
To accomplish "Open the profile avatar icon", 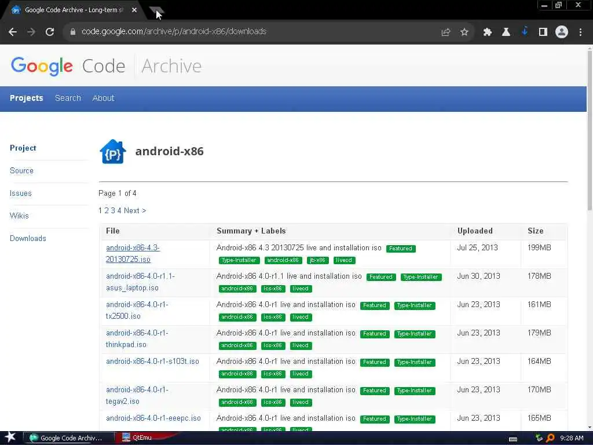I will coord(562,32).
